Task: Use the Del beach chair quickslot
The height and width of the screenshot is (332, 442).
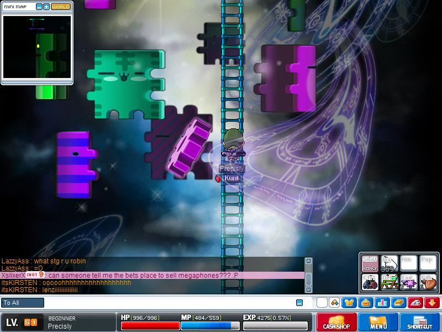Action: 389,282
